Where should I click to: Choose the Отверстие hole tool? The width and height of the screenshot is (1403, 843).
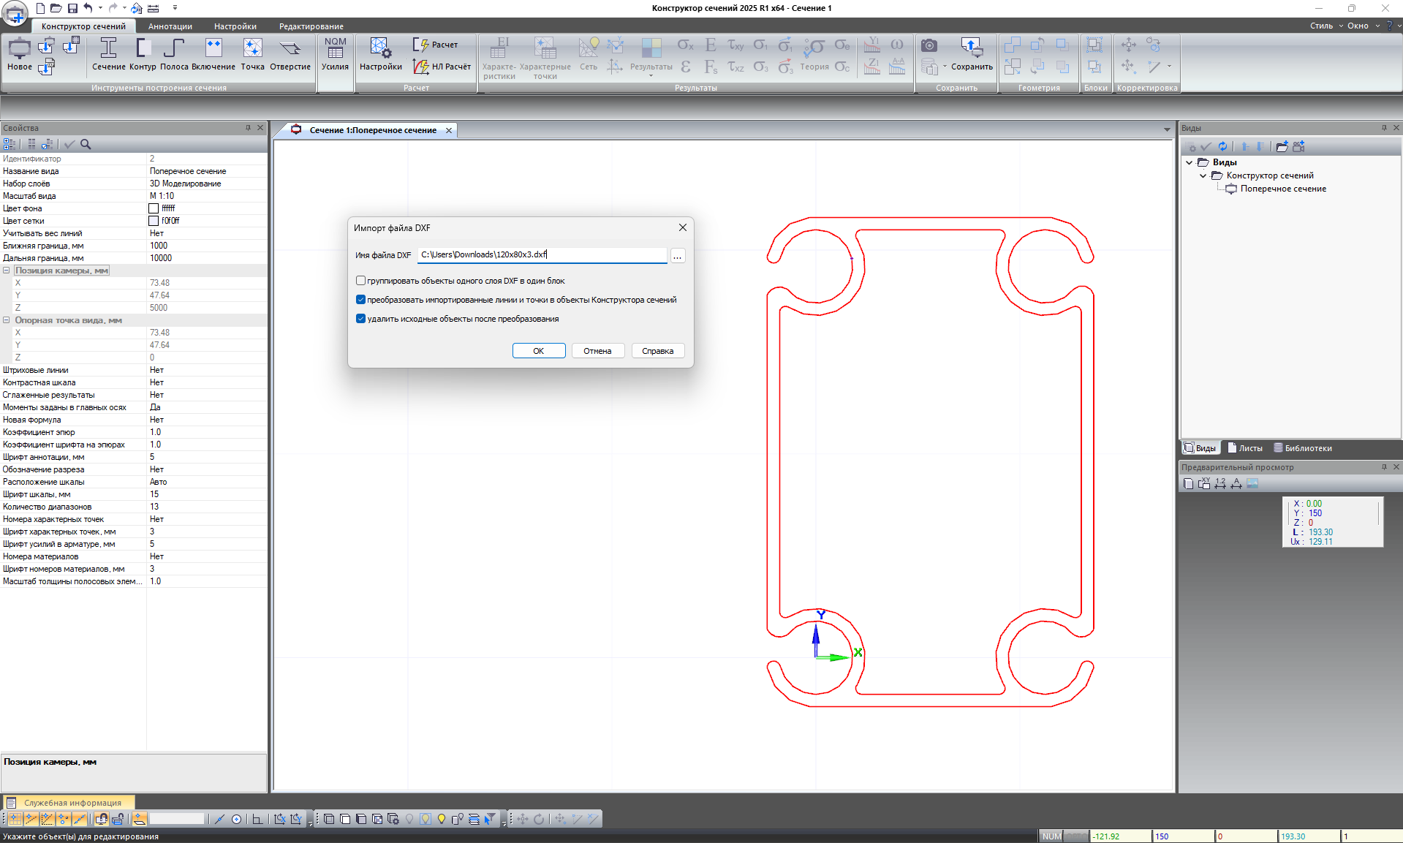coord(290,55)
